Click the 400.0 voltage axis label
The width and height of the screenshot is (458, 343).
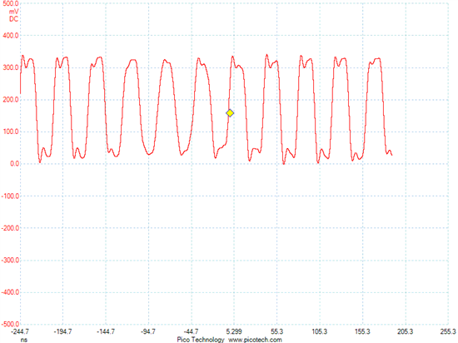(11, 36)
